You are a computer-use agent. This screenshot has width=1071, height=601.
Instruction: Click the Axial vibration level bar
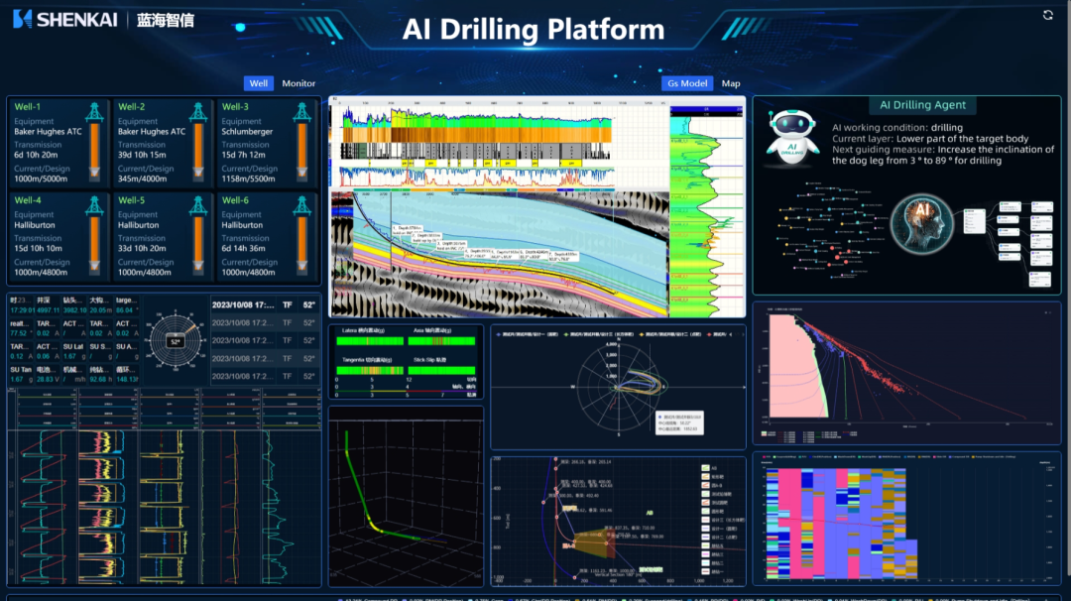[441, 341]
